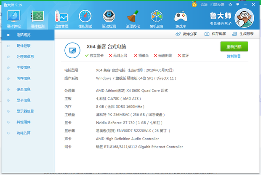Select 主板信息 in the sidebar
261x175 pixels.
pos(28,67)
